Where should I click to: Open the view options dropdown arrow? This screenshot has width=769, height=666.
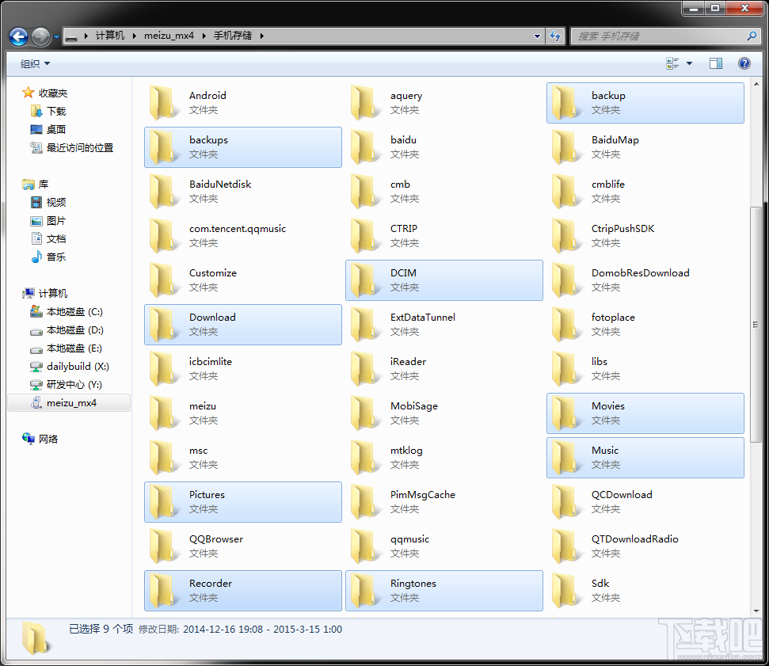(x=689, y=63)
